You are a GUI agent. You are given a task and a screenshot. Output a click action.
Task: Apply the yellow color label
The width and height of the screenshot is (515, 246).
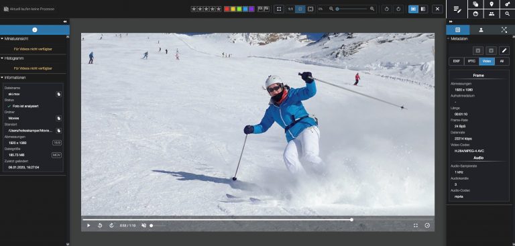click(x=233, y=9)
